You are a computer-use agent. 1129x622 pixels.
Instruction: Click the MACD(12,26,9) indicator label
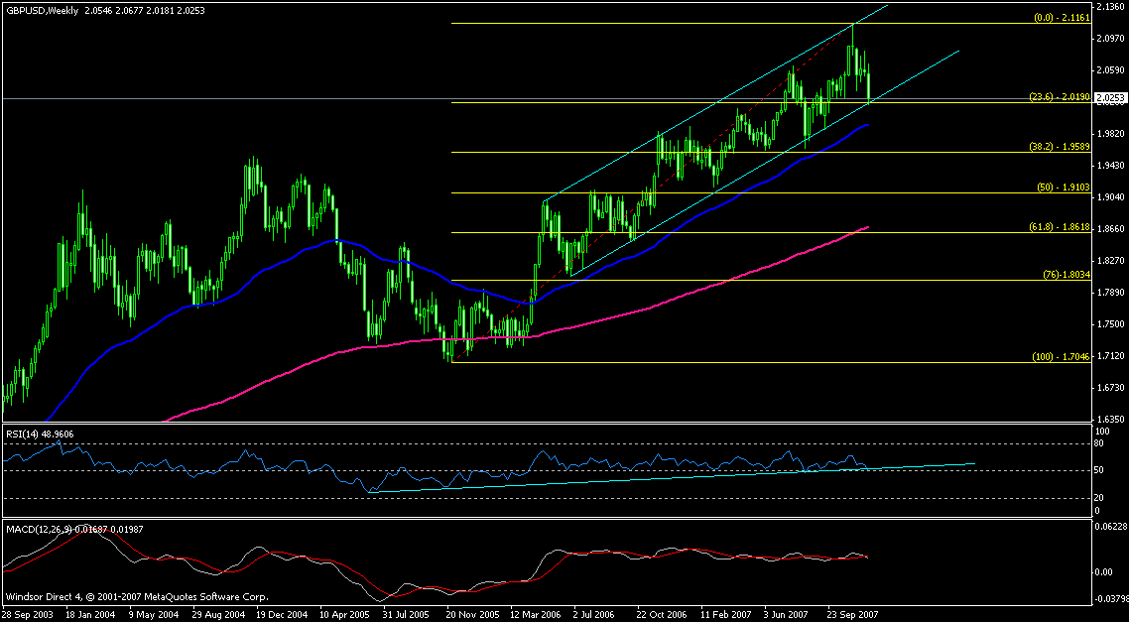point(74,529)
